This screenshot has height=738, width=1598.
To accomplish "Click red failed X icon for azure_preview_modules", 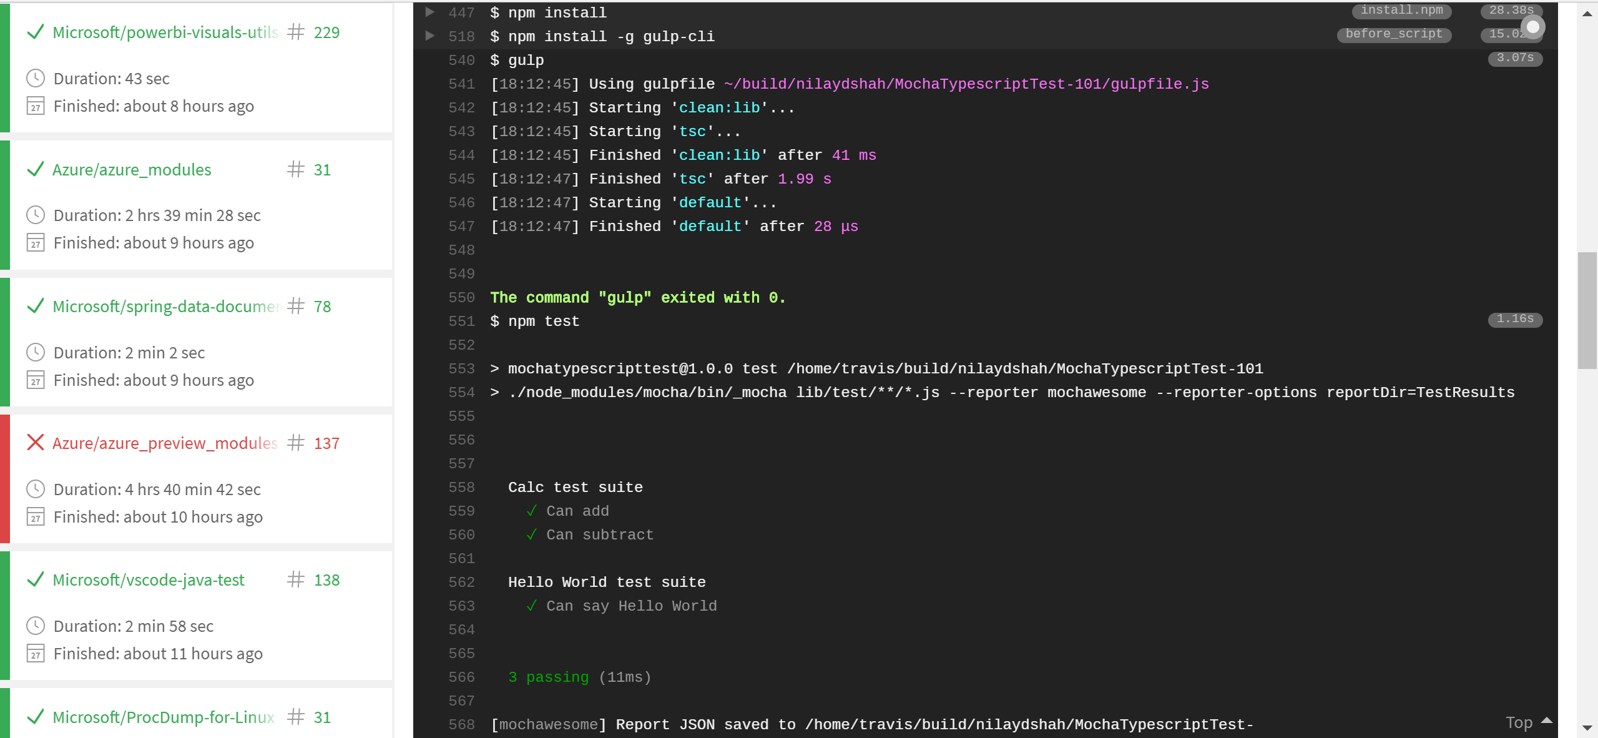I will tap(36, 443).
